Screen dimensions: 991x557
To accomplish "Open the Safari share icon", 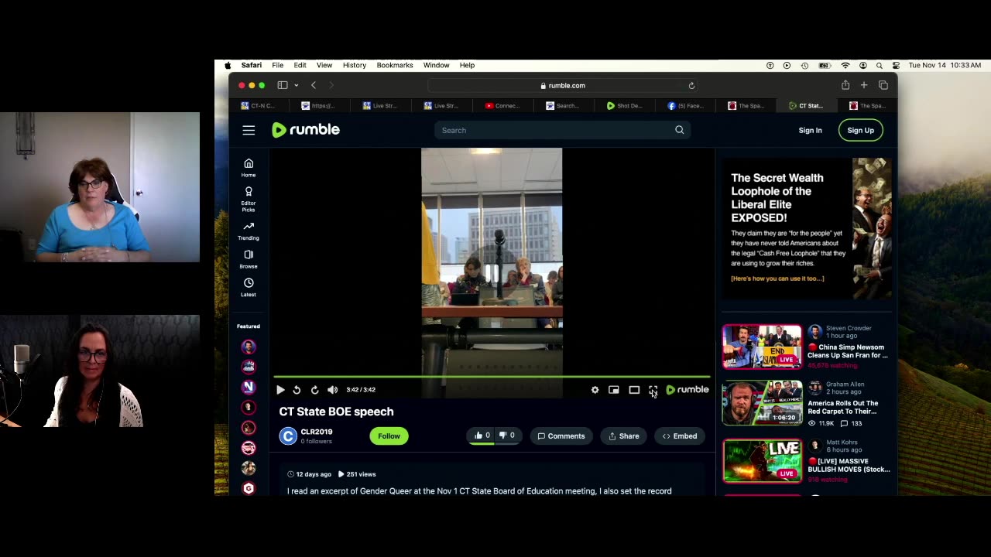I will pos(845,85).
